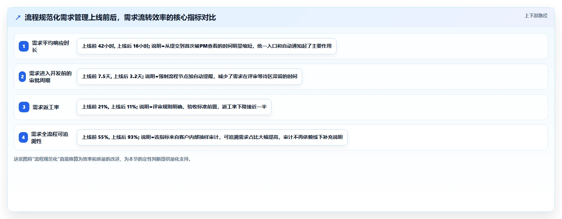
Task: Click the 上线前 55% description box
Action: pos(212,137)
